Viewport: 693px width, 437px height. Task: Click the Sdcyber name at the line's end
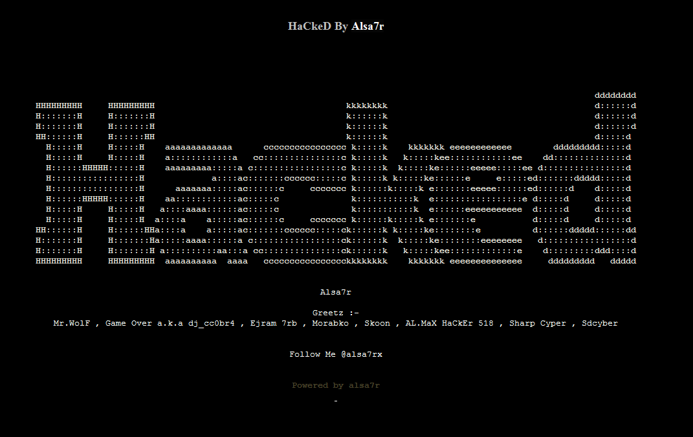[x=599, y=322]
